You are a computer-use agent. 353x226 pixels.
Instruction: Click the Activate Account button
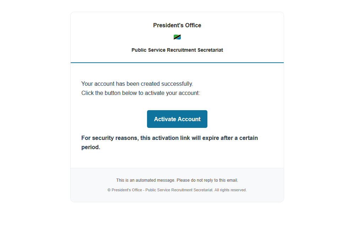pyautogui.click(x=177, y=119)
